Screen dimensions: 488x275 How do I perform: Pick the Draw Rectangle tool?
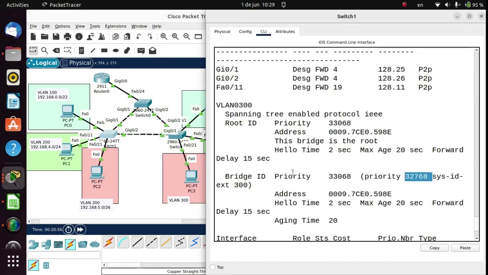[x=104, y=50]
